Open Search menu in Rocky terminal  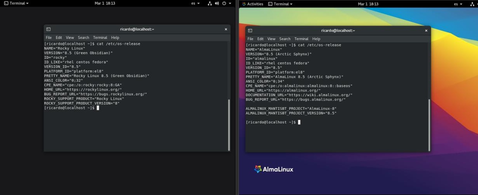point(83,38)
